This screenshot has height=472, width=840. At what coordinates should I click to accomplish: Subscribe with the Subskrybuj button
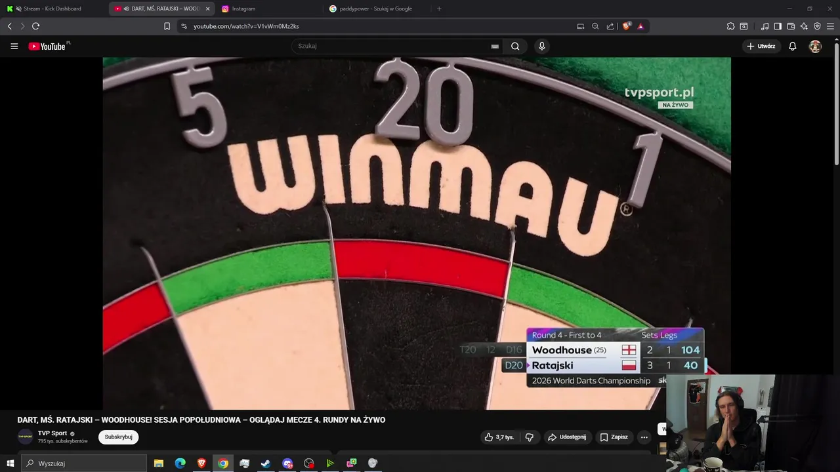(118, 437)
